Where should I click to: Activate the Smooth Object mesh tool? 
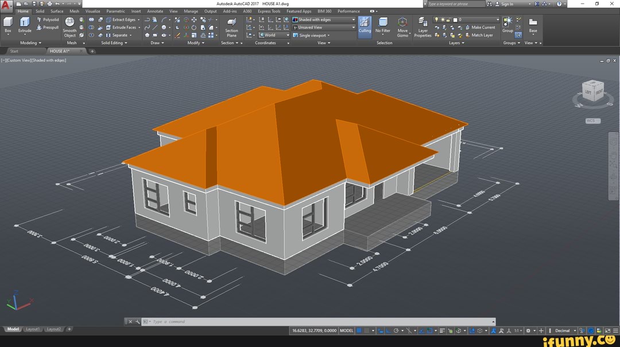[x=69, y=23]
